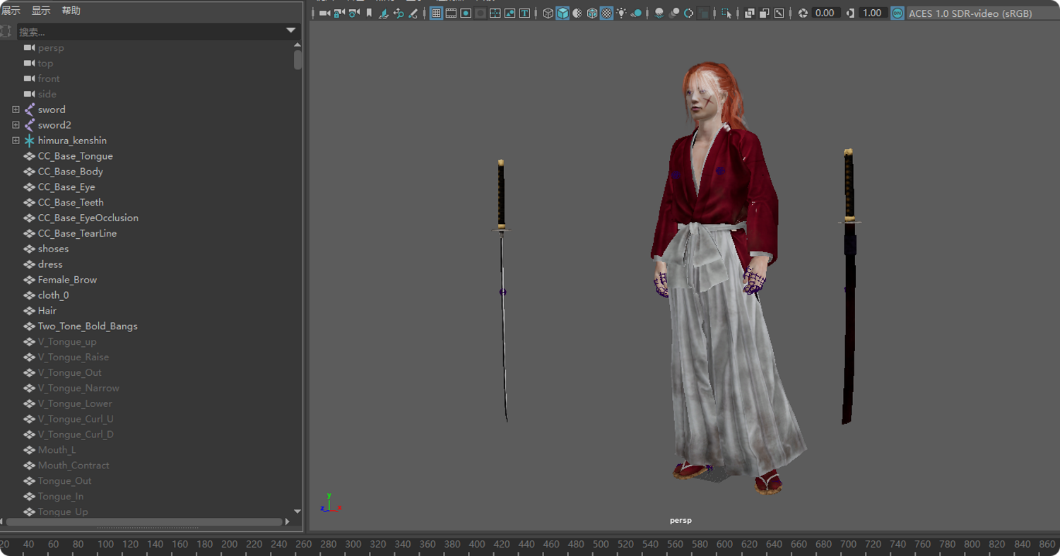Select the Female_Brow object
The width and height of the screenshot is (1060, 556).
67,280
